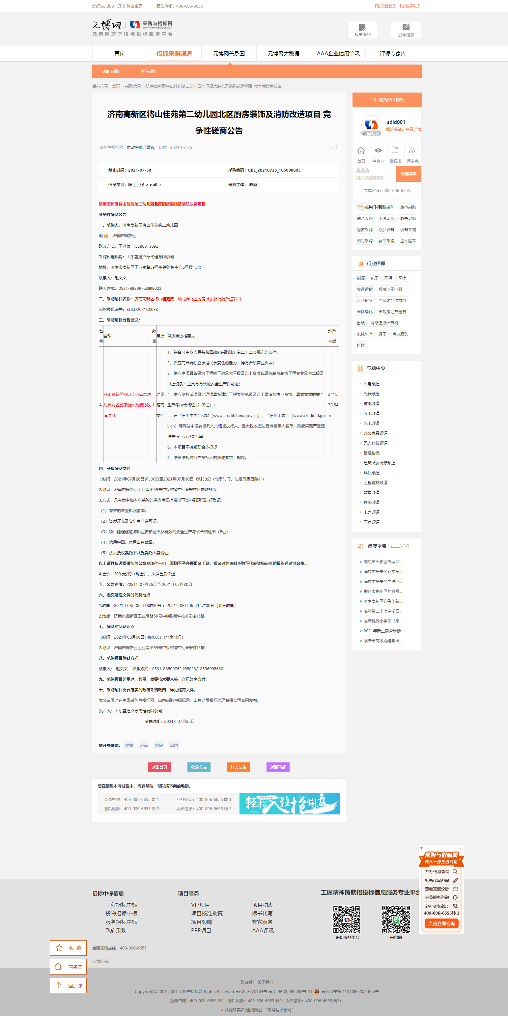Select the 招标采购频道 navigation tab

(174, 53)
